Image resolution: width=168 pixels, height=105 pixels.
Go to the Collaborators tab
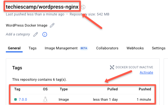tap(107, 48)
